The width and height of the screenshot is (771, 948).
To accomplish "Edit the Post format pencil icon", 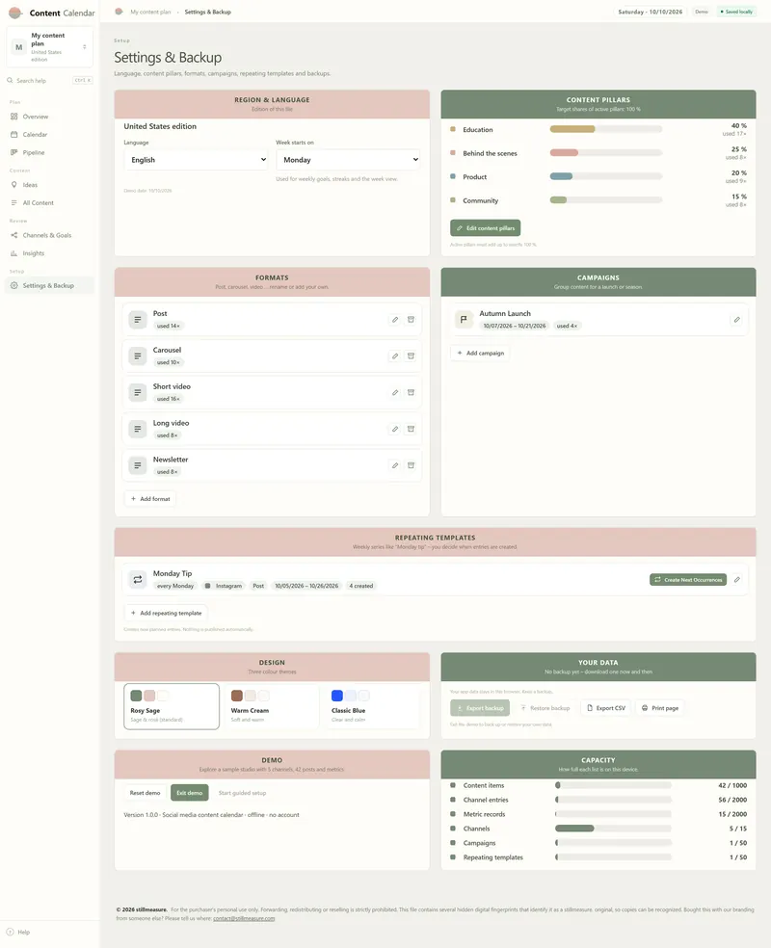I will 395,319.
